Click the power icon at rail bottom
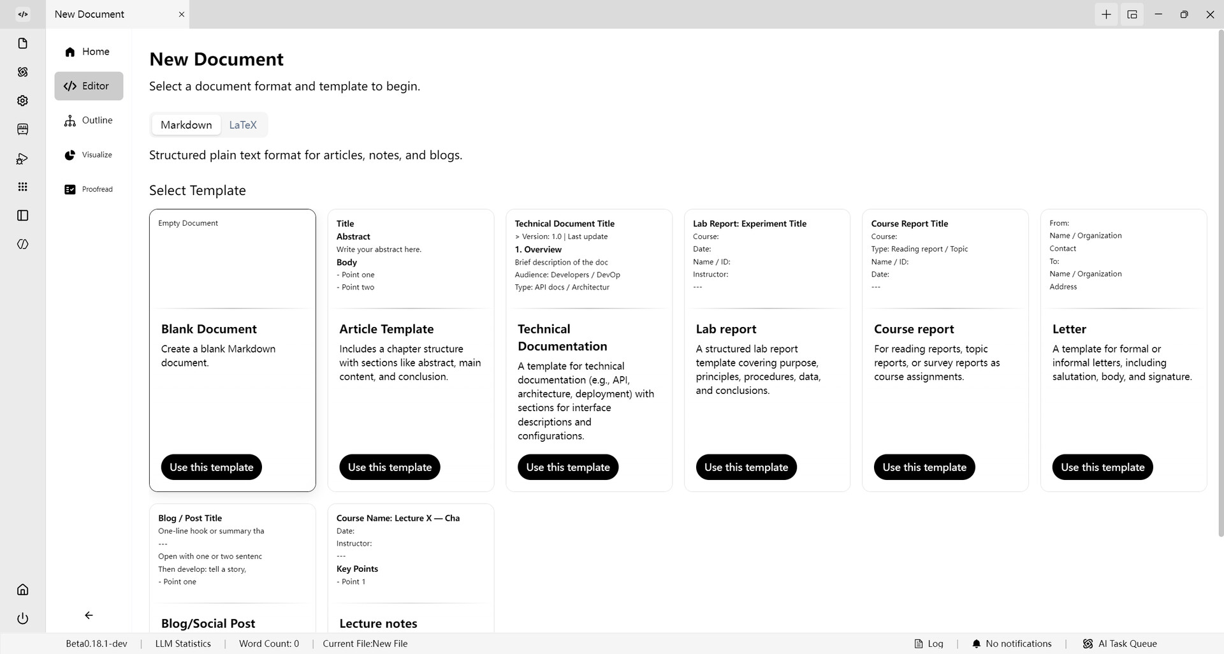The height and width of the screenshot is (654, 1224). pos(23,618)
